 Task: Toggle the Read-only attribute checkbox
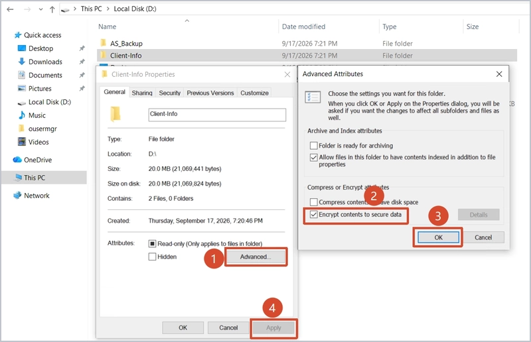point(152,243)
